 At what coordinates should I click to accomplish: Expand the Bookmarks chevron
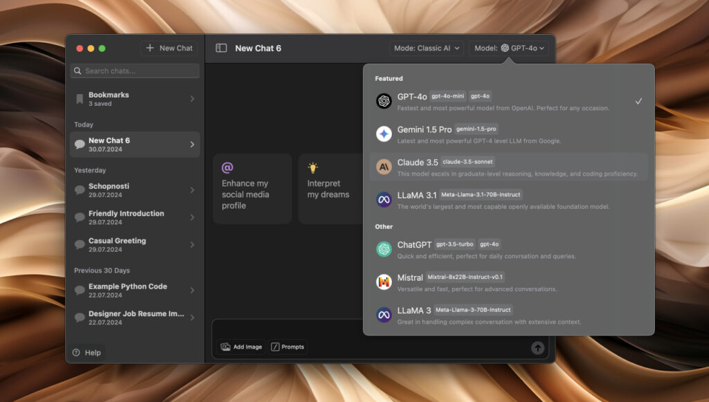tap(192, 98)
